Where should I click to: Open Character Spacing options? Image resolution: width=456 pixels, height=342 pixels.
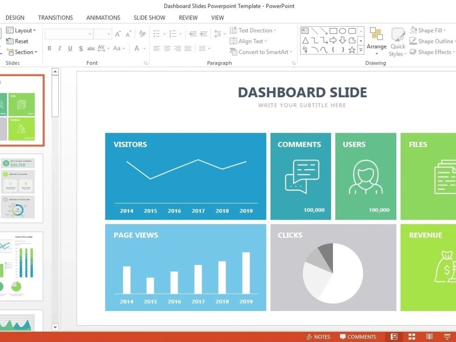click(104, 48)
